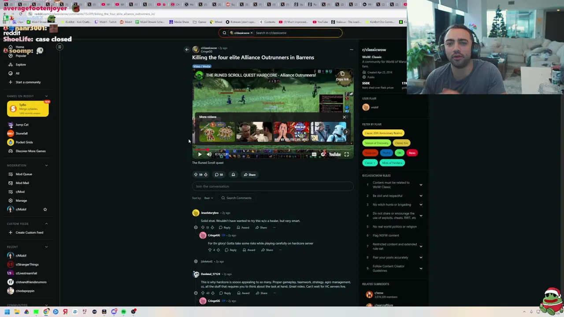Reply to Jewelstorybro's comment
The width and height of the screenshot is (564, 317).
(225, 228)
